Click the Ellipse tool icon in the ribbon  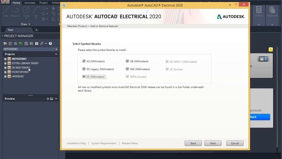click(x=43, y=14)
